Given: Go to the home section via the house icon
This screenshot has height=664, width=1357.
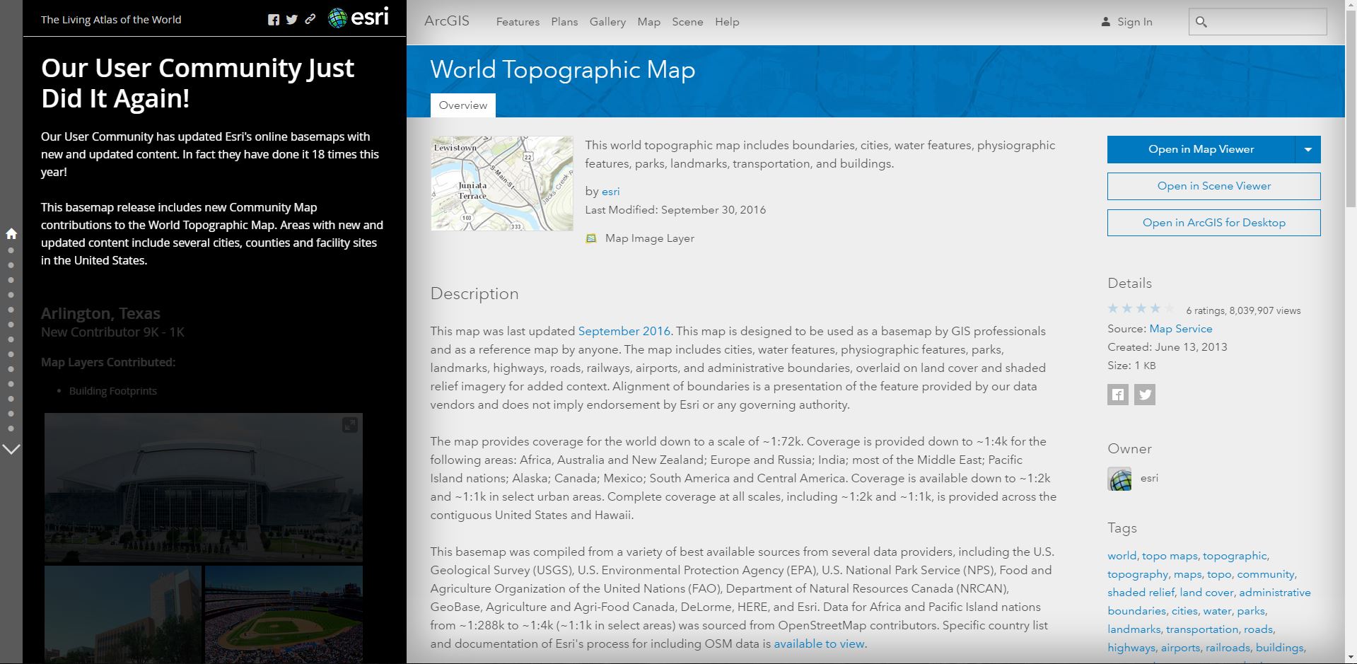Looking at the screenshot, I should [x=11, y=233].
